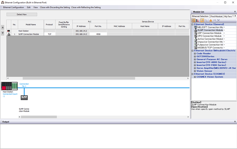Expand the Inverter(FR-F800 Series) node

tap(195, 65)
